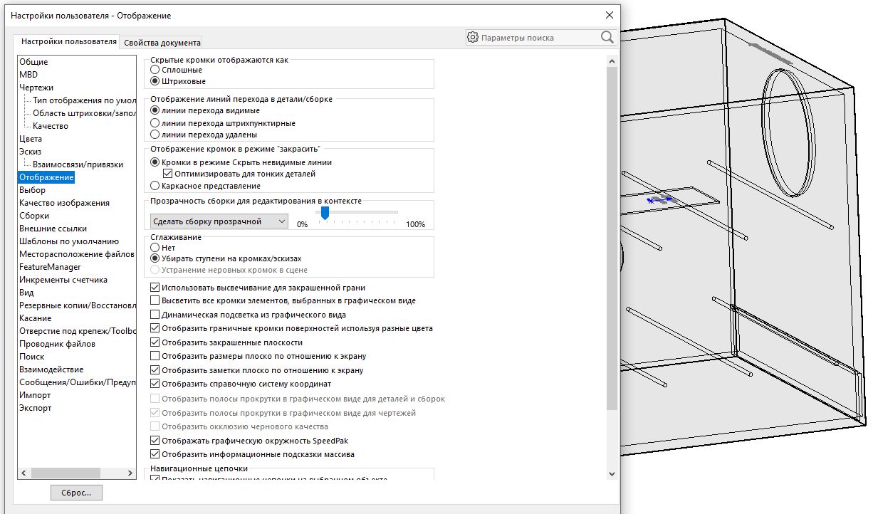Screen dimensions: 873x514
Task: Select Каркасное представление radio button
Action: [155, 186]
